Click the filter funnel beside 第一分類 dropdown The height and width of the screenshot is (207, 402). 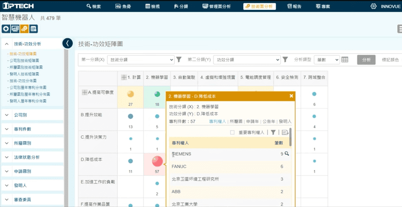(179, 60)
